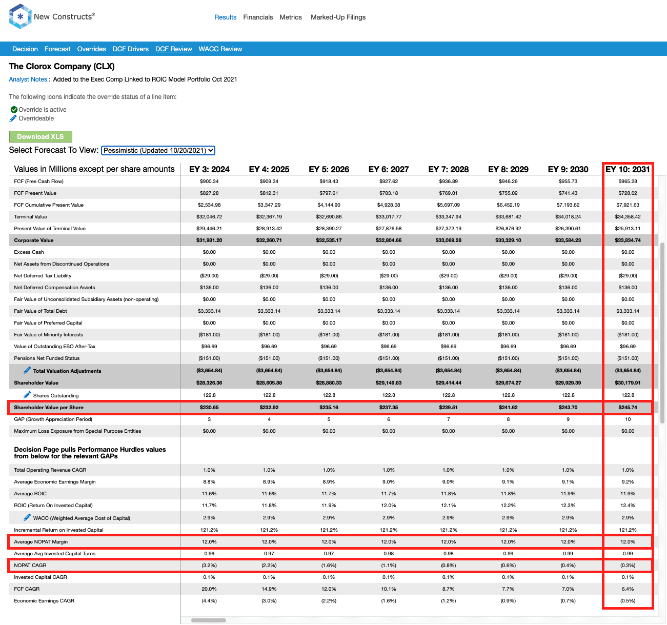Click the EY 3: 2024 column header
Screen dimensions: 667x625
[x=209, y=169]
